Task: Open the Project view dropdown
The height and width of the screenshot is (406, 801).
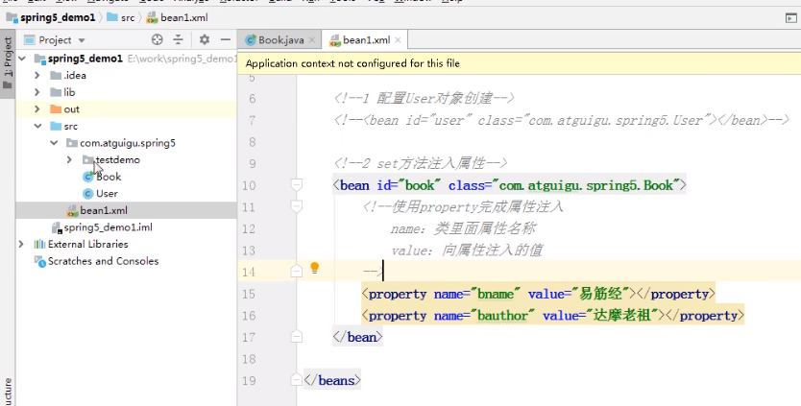Action: point(82,40)
